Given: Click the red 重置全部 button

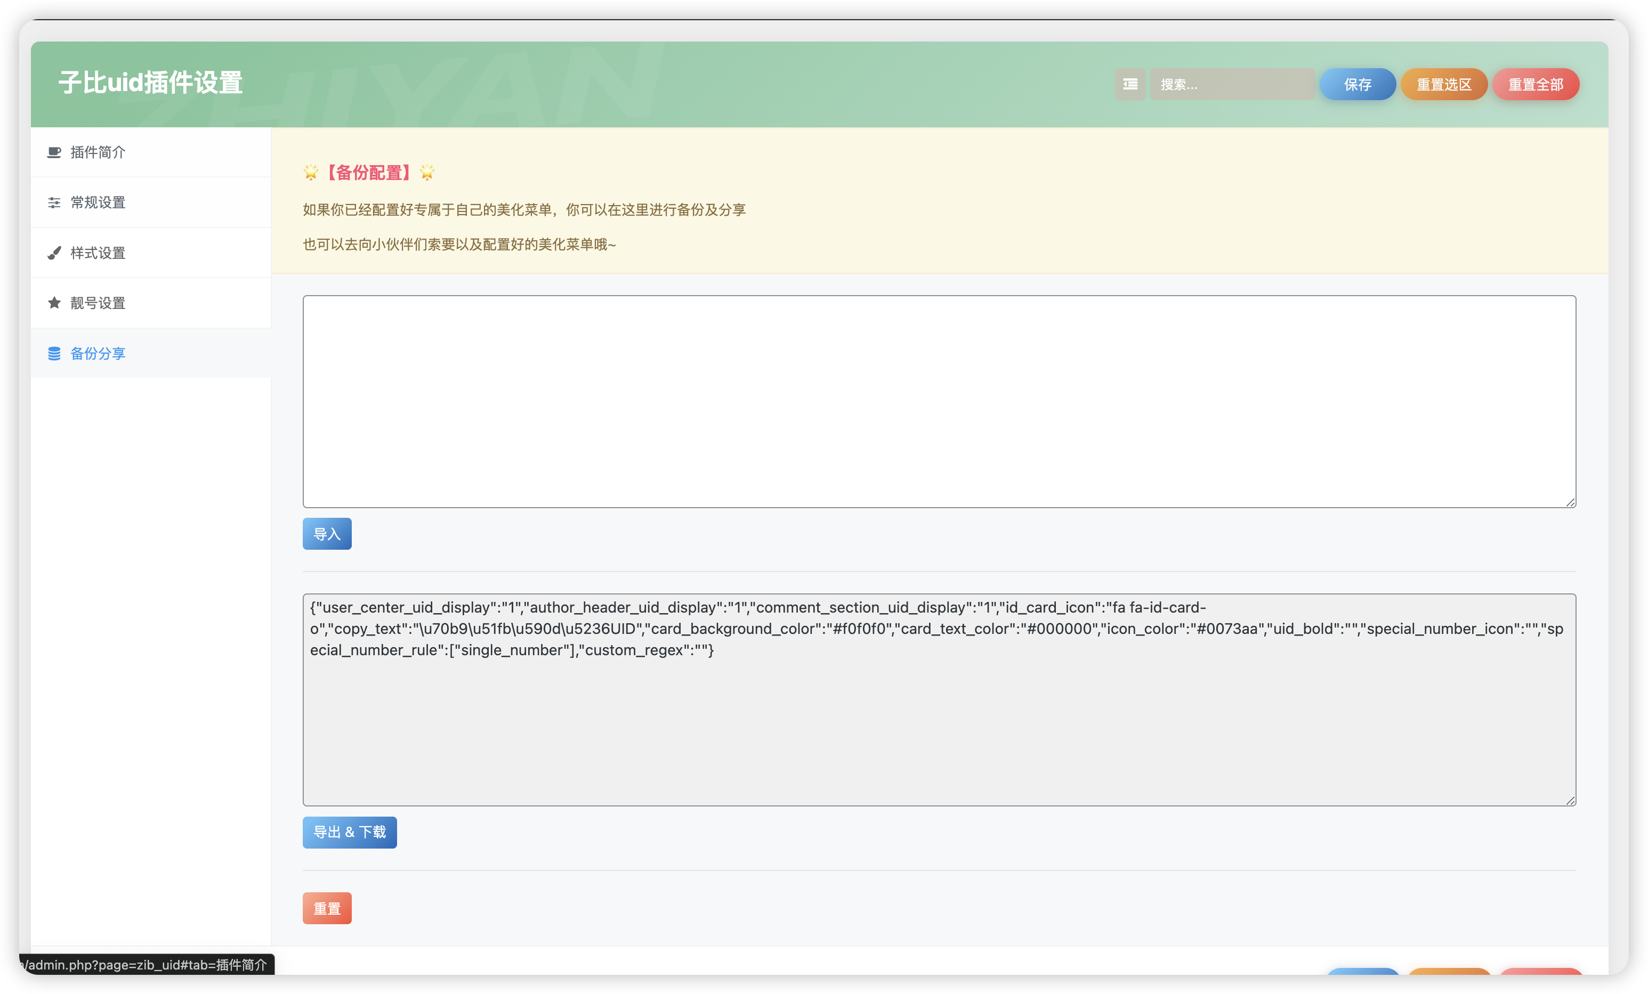Looking at the screenshot, I should click(x=1535, y=84).
